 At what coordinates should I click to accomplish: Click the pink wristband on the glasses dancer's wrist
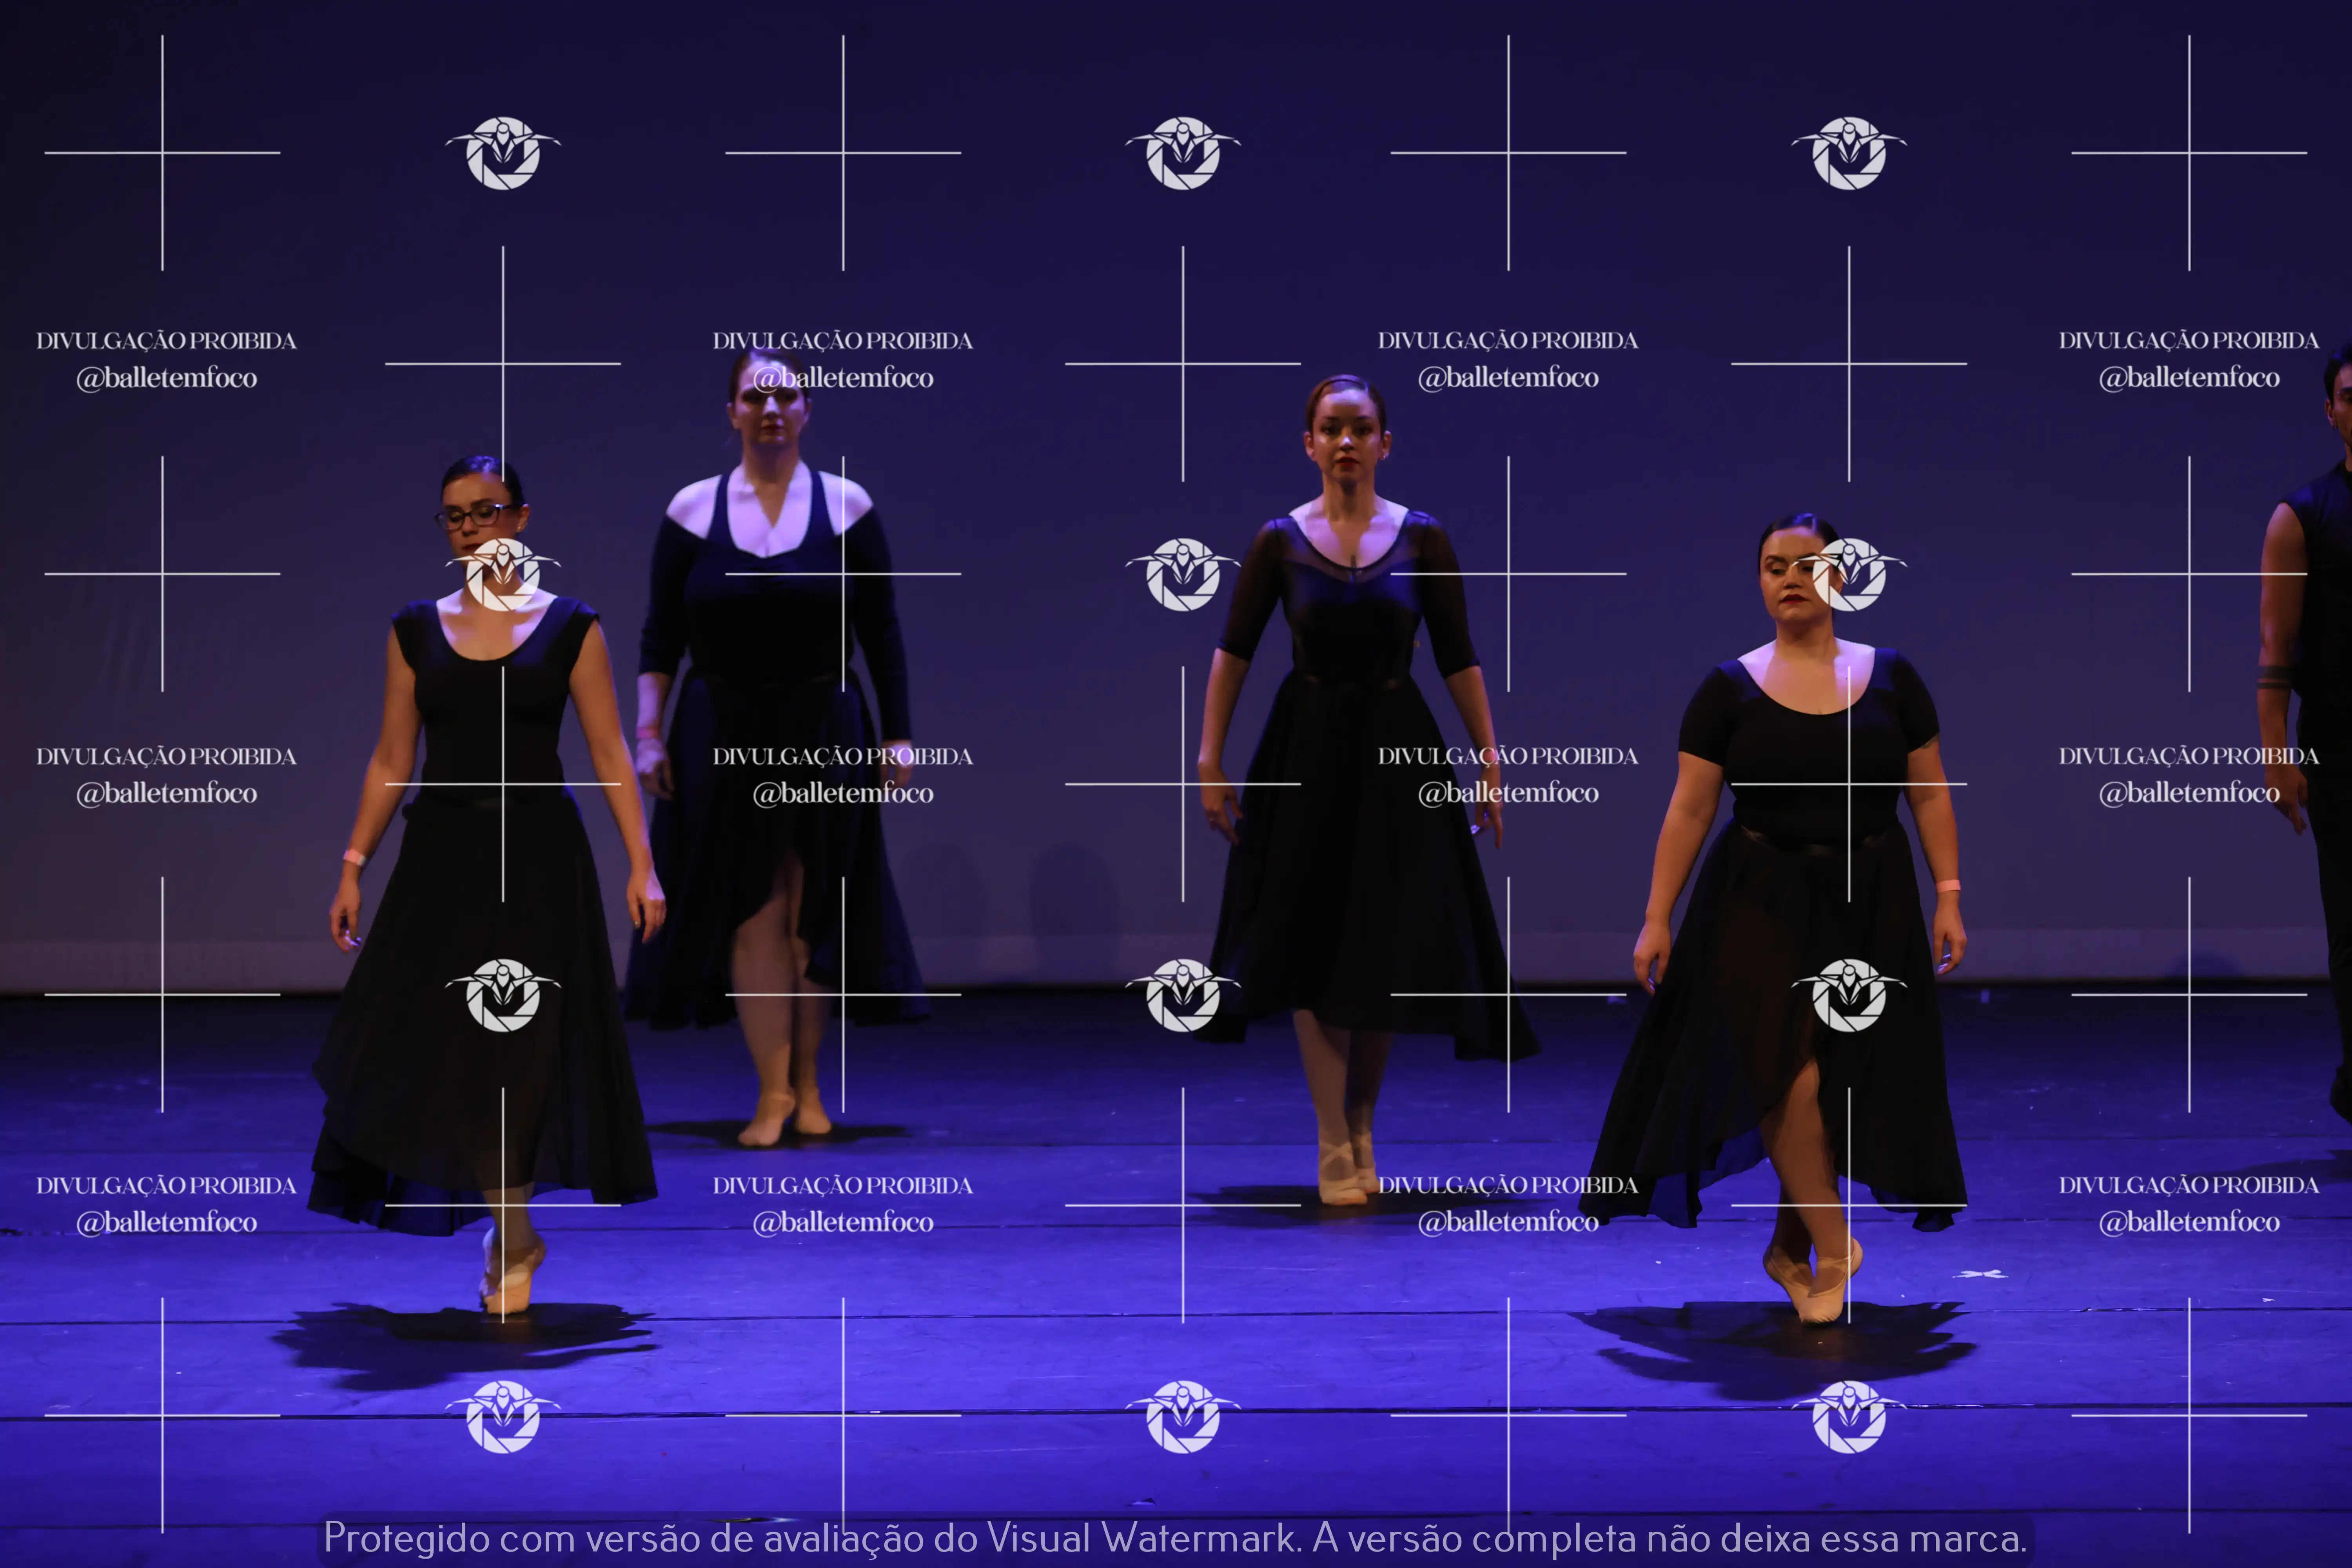pyautogui.click(x=354, y=857)
